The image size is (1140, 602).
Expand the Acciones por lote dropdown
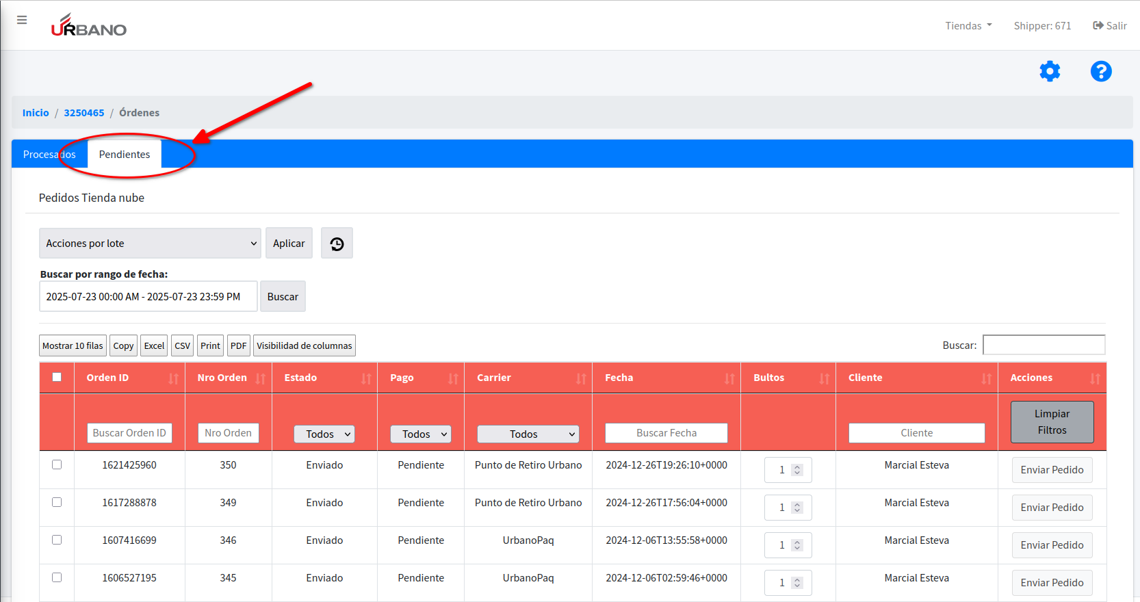coord(150,244)
